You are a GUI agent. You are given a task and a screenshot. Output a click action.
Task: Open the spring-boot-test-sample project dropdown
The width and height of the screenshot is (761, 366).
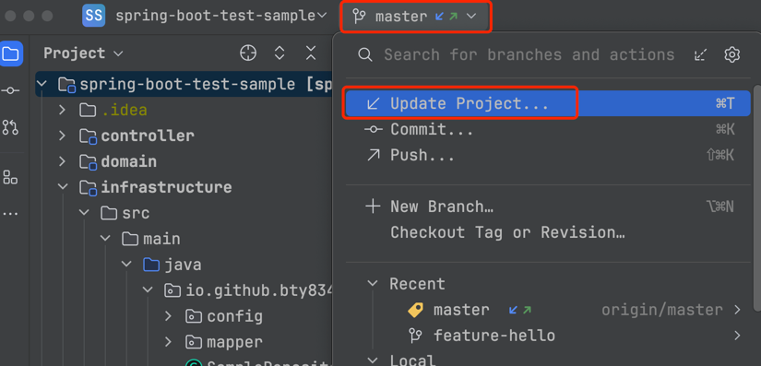[x=220, y=16]
